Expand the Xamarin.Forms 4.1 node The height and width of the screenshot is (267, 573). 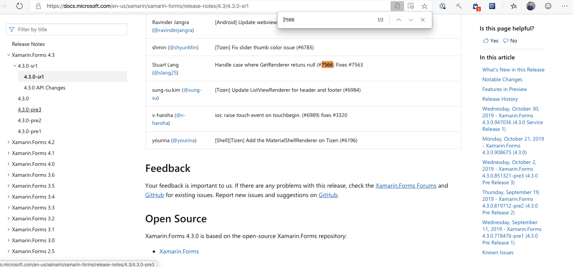9,153
